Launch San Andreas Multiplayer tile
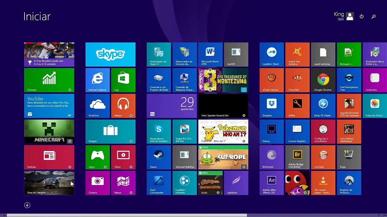Image resolution: width=387 pixels, height=217 pixels. click(x=349, y=132)
